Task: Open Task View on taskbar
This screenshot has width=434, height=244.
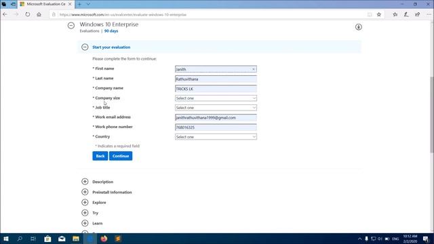Action: [33, 239]
